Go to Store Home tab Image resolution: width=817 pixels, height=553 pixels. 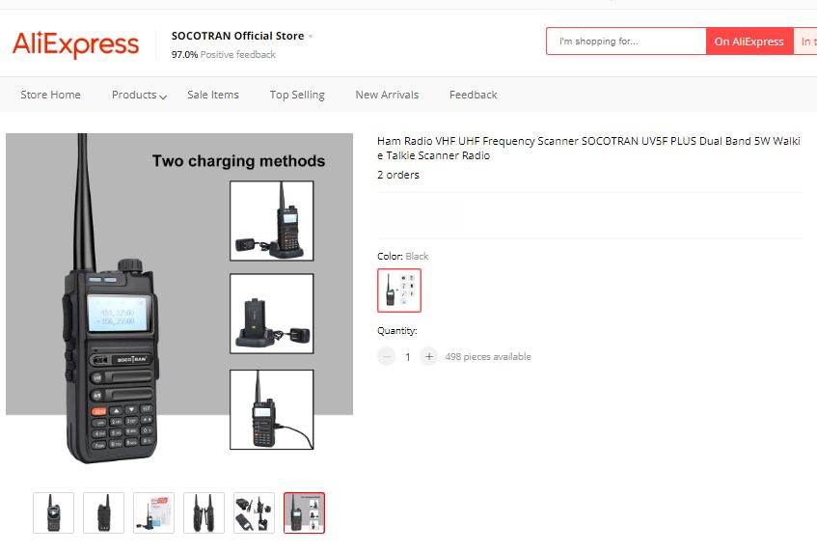click(x=50, y=95)
